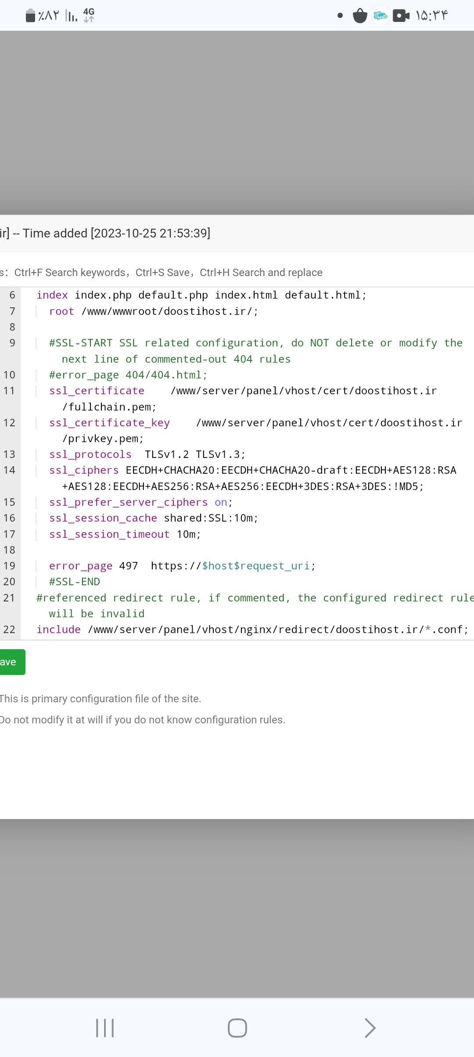Tap the signal strength bars icon
This screenshot has width=474, height=1057.
[71, 16]
